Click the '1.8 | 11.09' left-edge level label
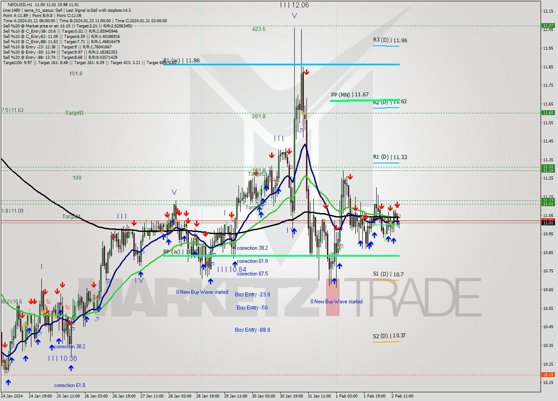 pyautogui.click(x=12, y=211)
